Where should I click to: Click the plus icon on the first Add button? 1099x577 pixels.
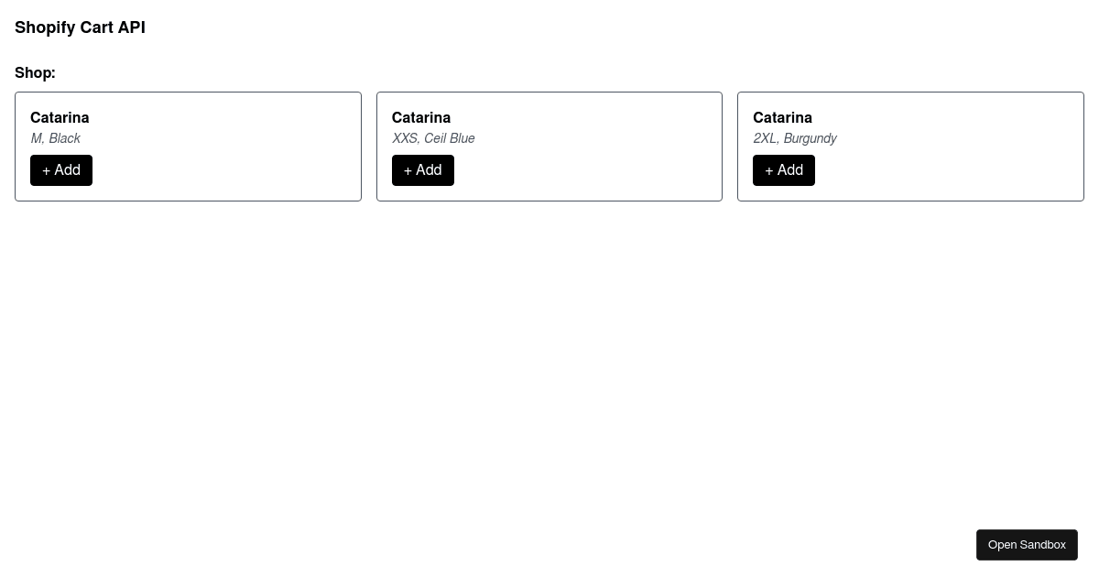click(x=47, y=170)
